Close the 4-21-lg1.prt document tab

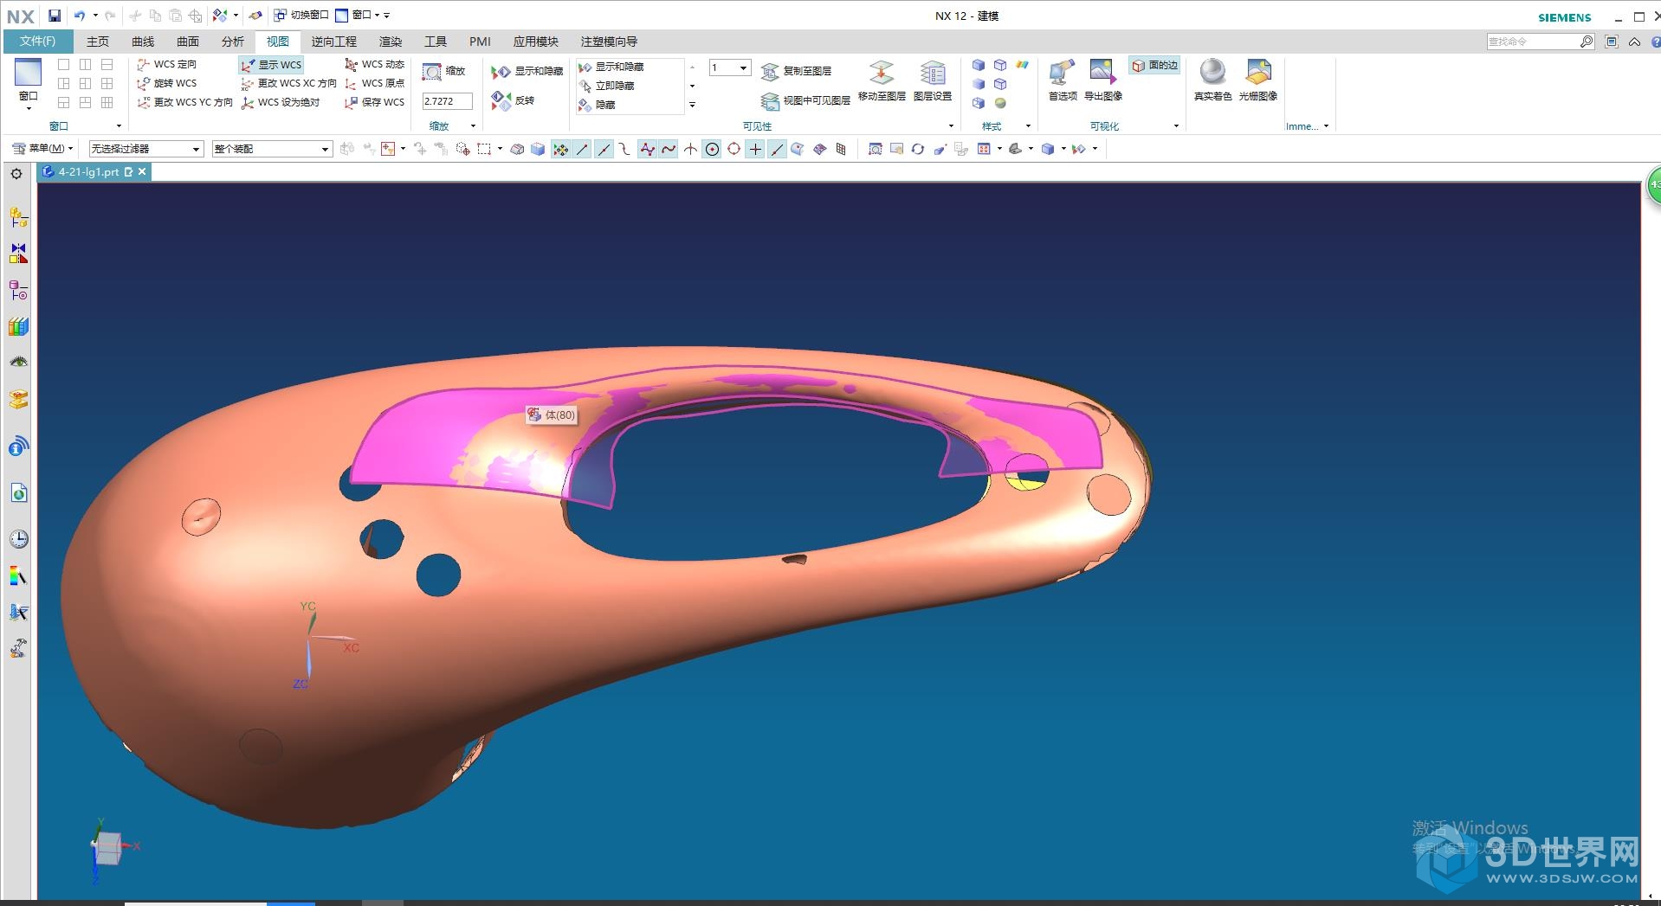click(x=142, y=172)
